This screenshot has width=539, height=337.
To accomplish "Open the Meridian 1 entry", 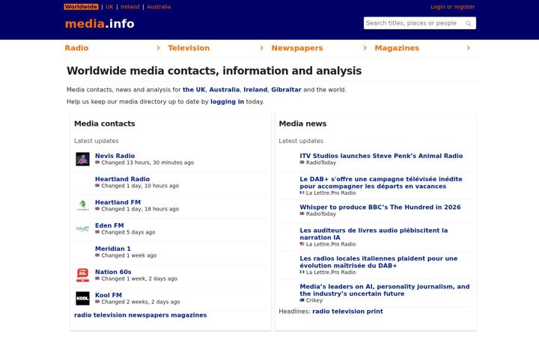I will 113,249.
